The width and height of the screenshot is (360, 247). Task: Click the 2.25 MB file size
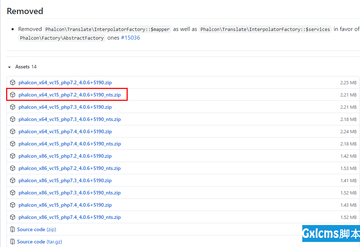[348, 83]
